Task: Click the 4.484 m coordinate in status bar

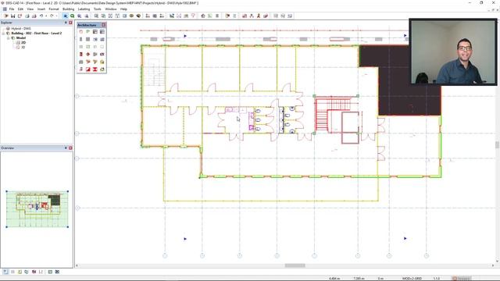Action: point(334,279)
